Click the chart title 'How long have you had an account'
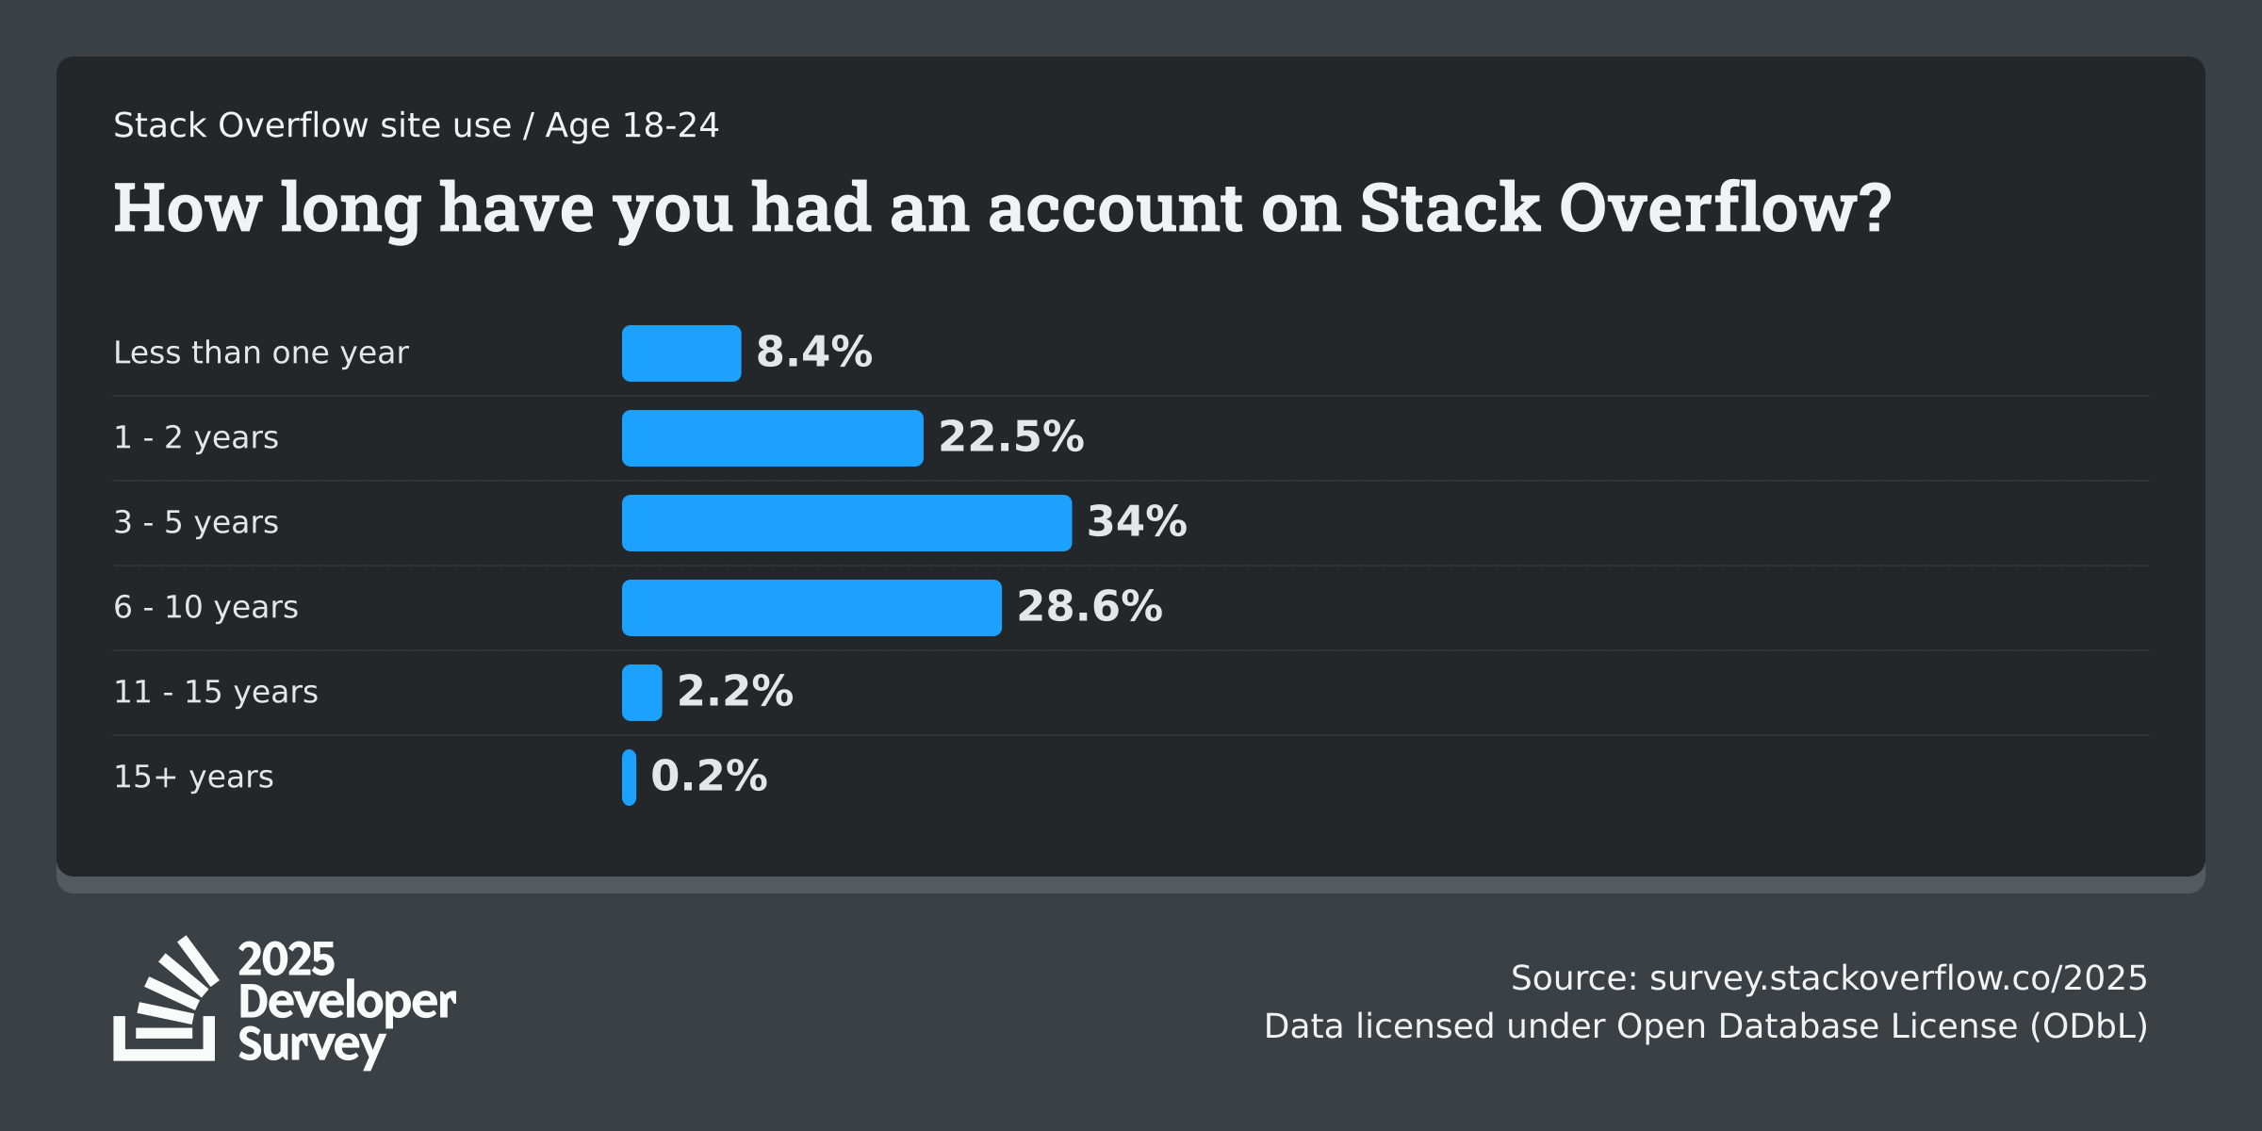 (1003, 209)
